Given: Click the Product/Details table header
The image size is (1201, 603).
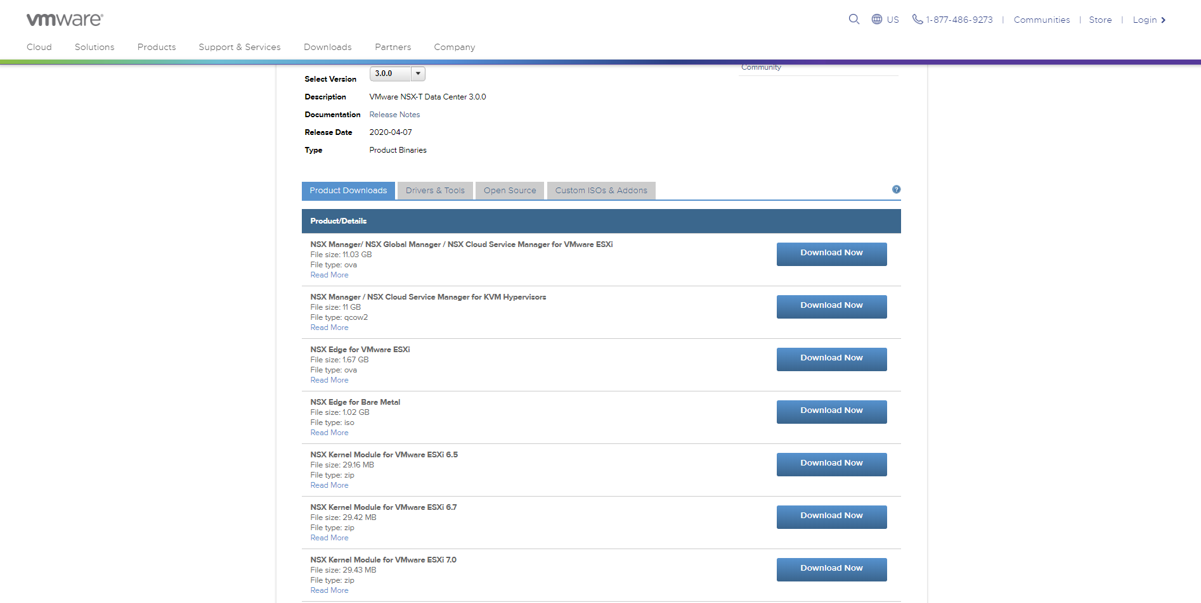Looking at the screenshot, I should [601, 221].
